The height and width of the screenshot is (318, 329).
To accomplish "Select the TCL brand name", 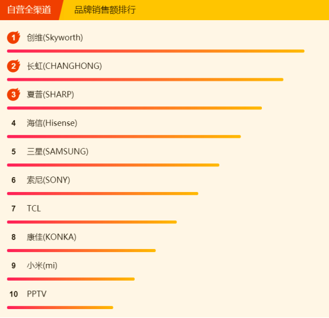I will 34,209.
